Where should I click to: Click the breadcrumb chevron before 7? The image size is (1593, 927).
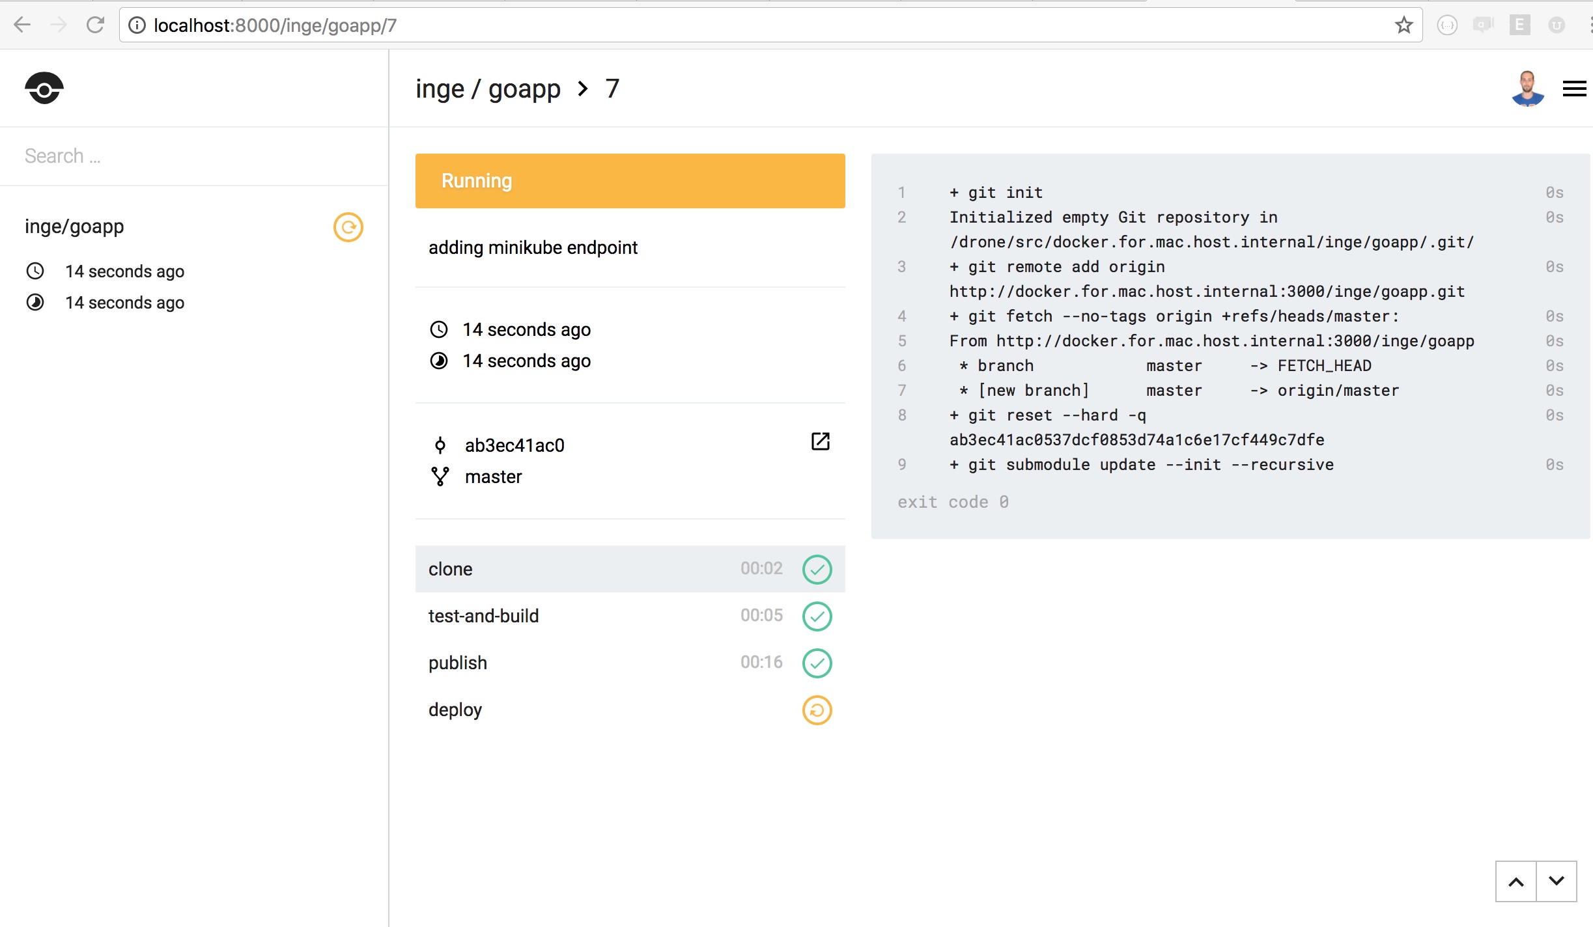tap(583, 89)
